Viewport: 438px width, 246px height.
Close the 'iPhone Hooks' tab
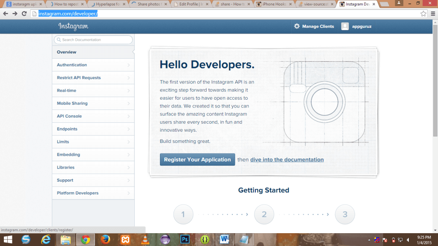(290, 4)
